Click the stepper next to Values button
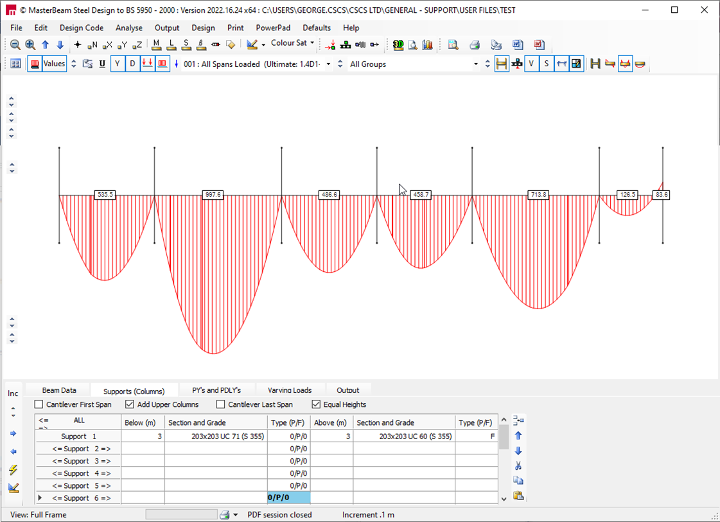The width and height of the screenshot is (720, 522). click(73, 64)
